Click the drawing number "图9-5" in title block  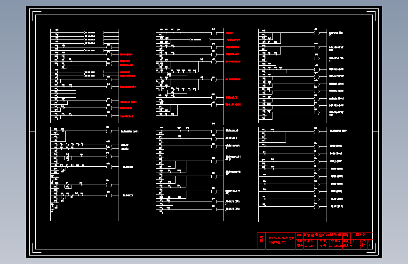[360, 234]
